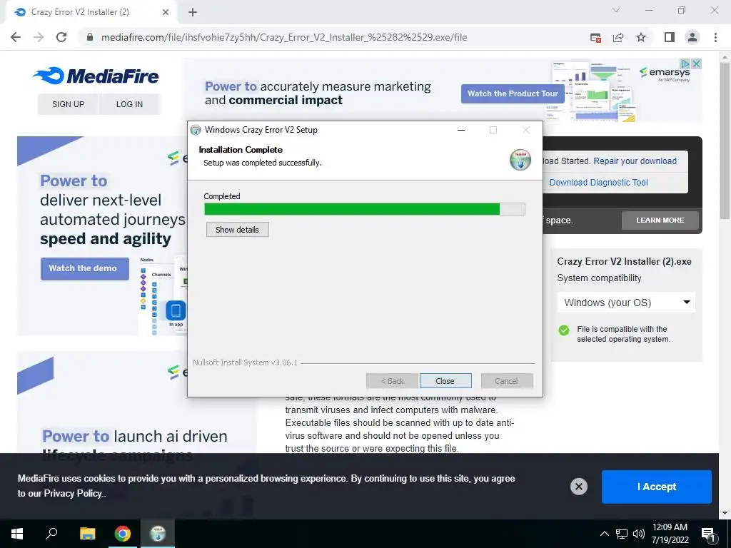Click the green installation progress bar

pos(365,209)
